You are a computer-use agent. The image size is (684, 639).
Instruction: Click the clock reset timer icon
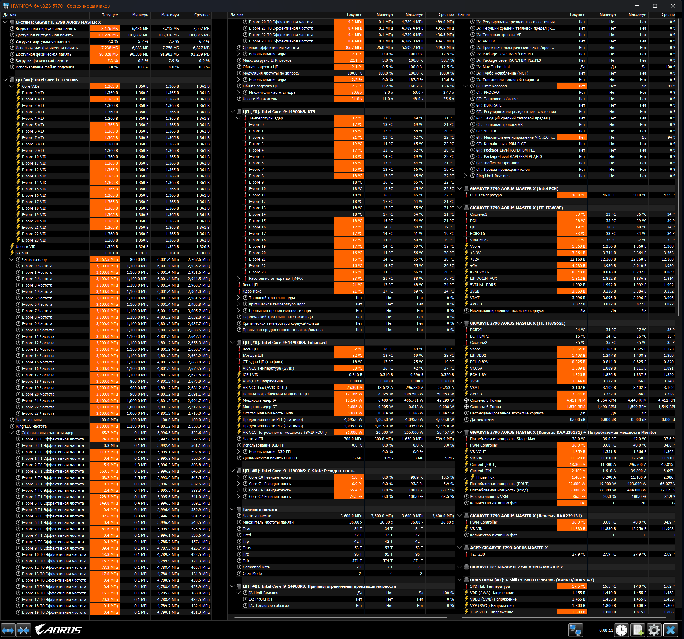pyautogui.click(x=621, y=630)
